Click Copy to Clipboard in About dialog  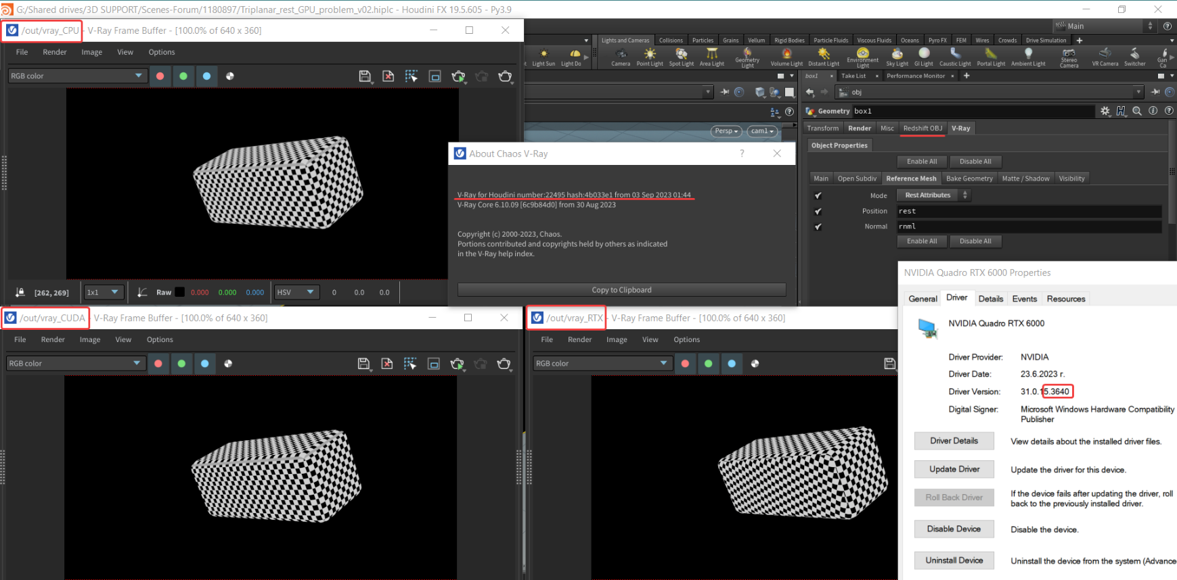[621, 290]
